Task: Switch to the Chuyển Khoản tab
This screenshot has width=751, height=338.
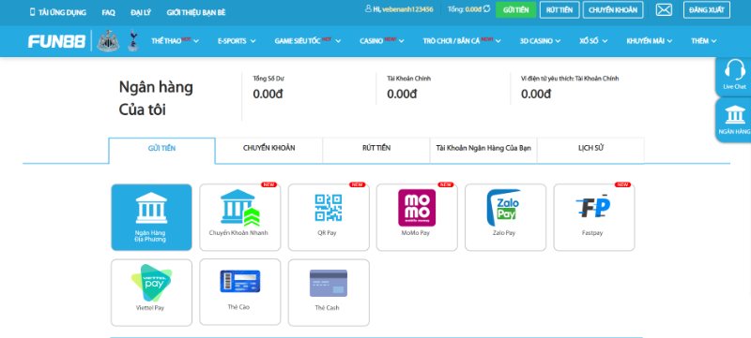Action: [269, 150]
